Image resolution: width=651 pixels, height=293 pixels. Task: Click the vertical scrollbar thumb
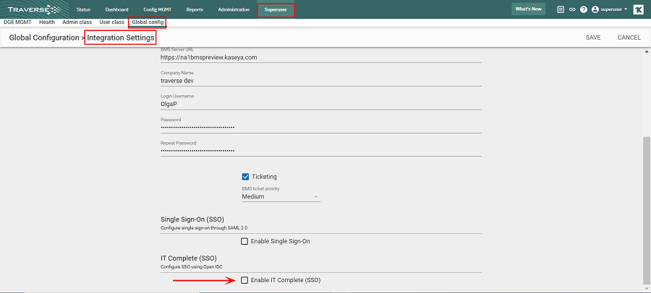click(647, 209)
